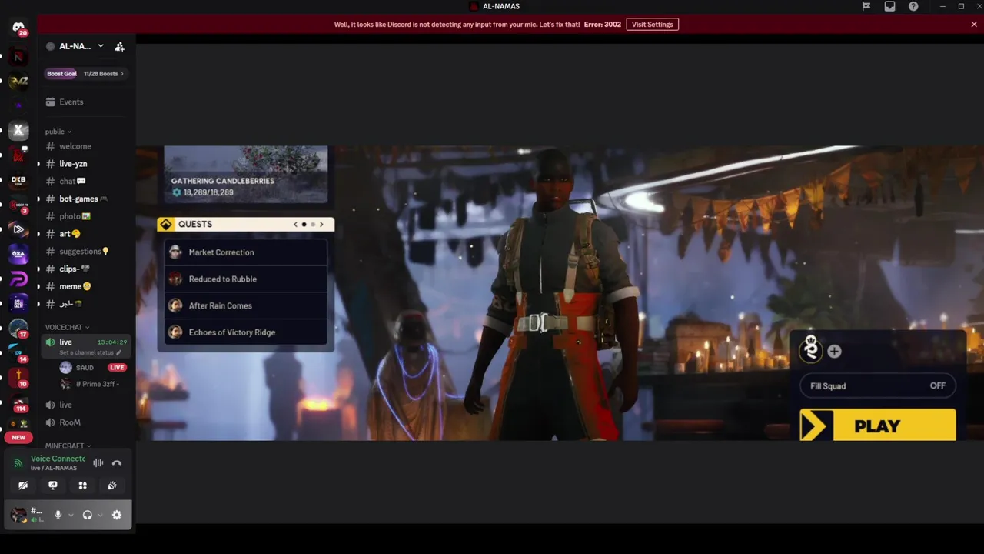984x554 pixels.
Task: Dismiss the mic error banner
Action: coord(974,24)
